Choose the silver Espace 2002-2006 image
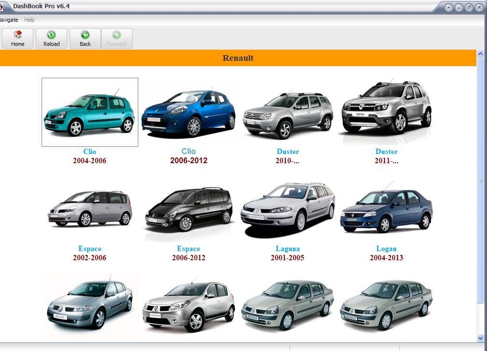Screen dimensions: 487x351 click(x=90, y=209)
